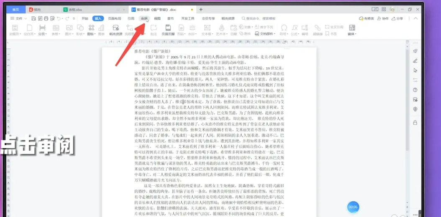
Task: Expand the 文档部件 dropdown
Action: (274, 34)
